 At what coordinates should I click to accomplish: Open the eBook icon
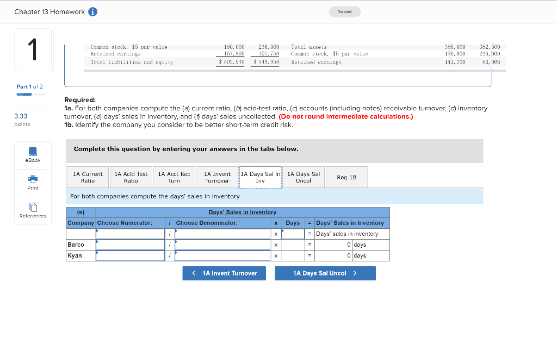pos(33,156)
